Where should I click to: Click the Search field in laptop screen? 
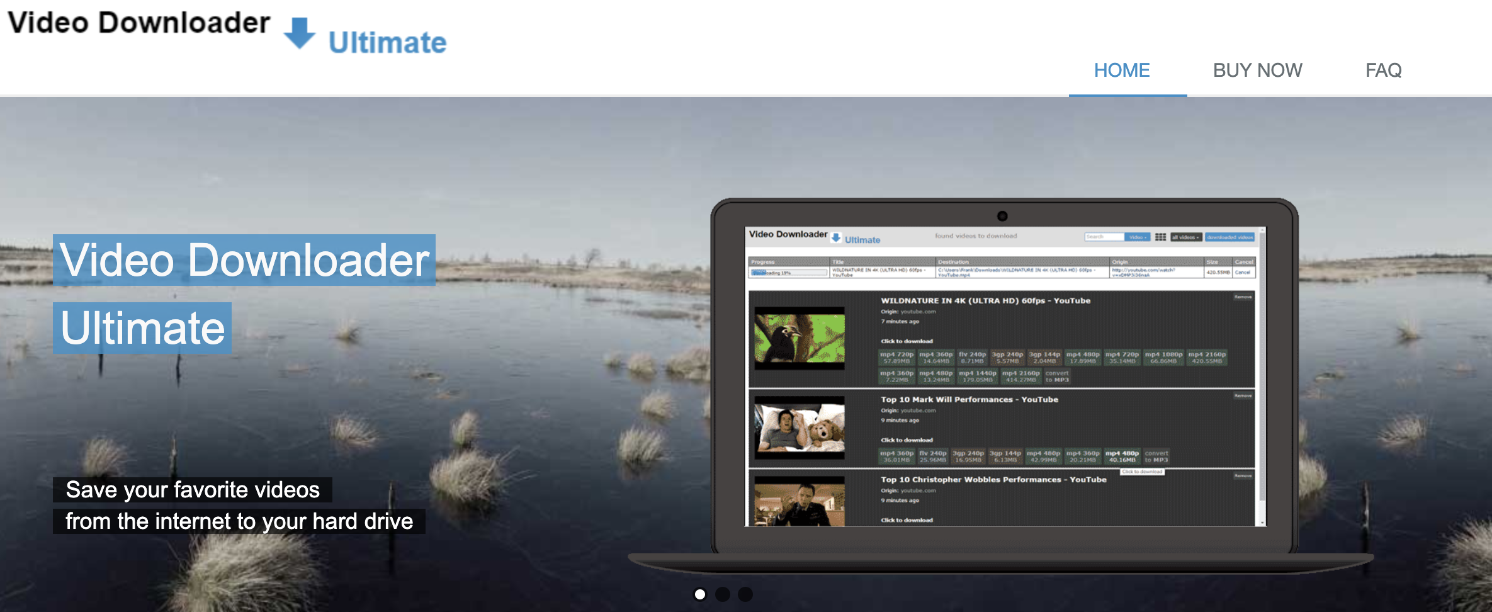1104,237
